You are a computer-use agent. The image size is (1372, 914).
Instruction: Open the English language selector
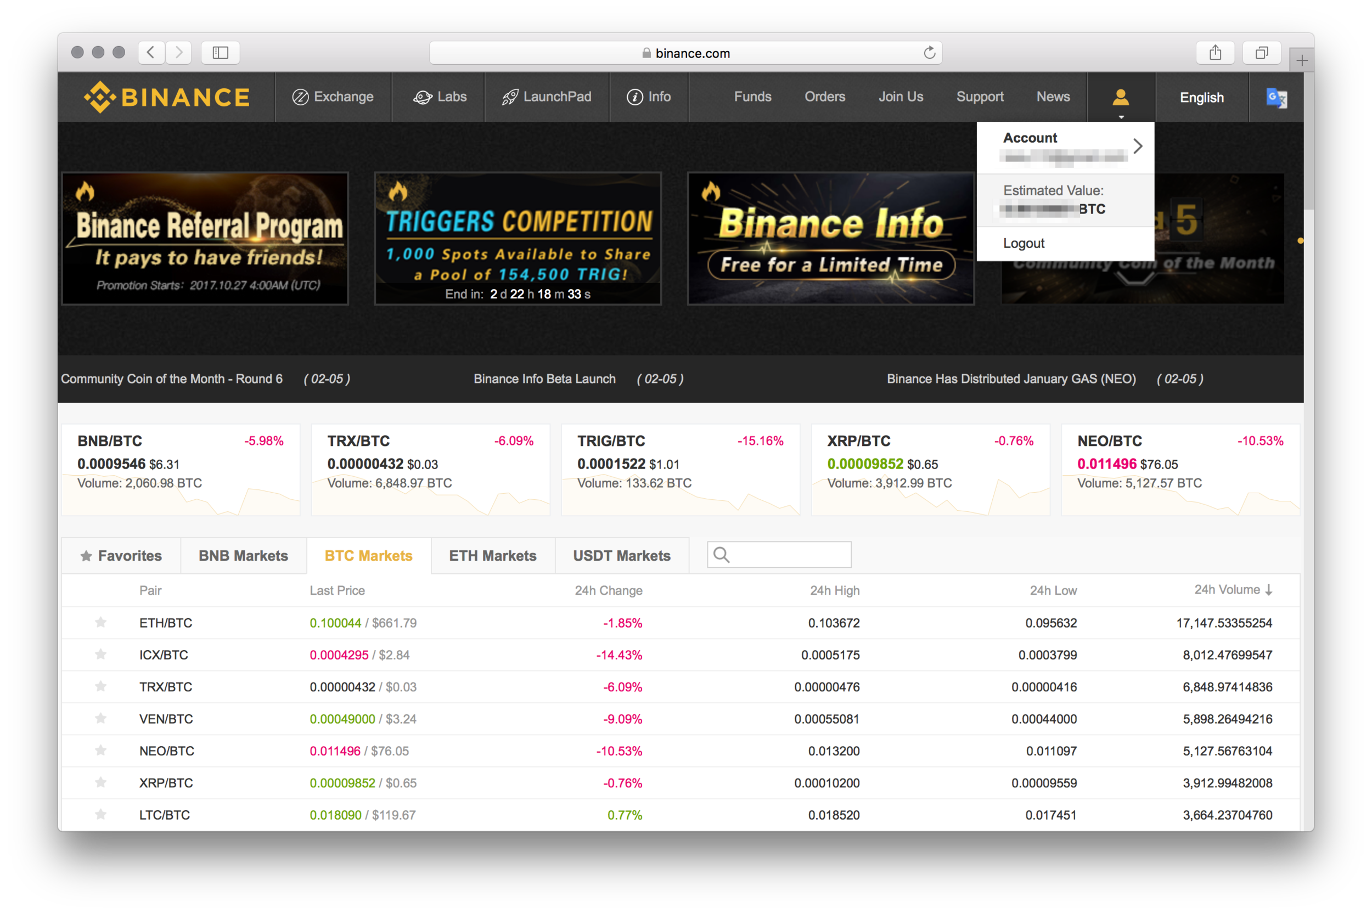[x=1201, y=97]
